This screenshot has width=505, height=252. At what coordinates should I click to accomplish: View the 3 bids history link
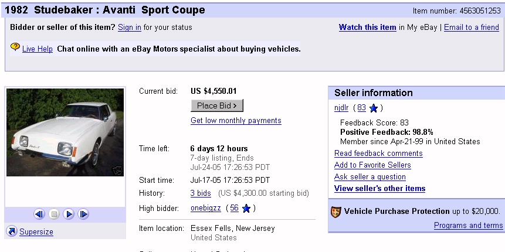[x=201, y=193]
